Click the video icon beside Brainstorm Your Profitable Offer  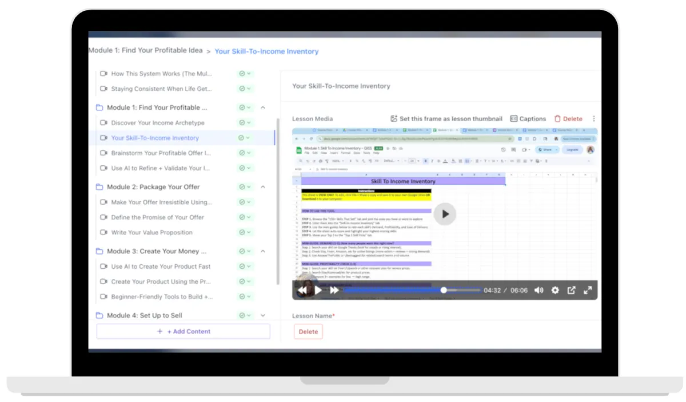coord(103,153)
